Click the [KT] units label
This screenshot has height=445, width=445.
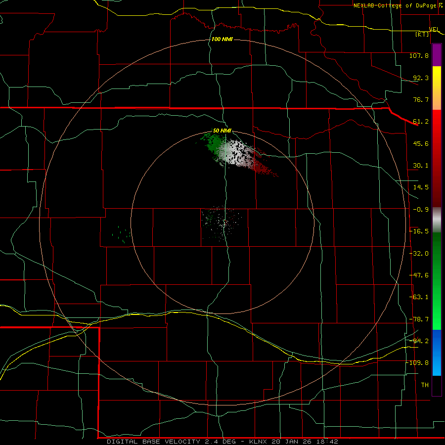pyautogui.click(x=422, y=34)
